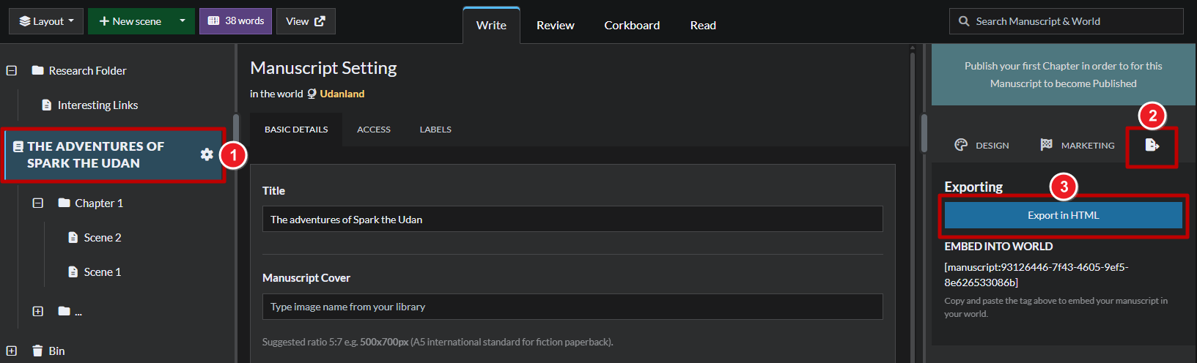Open the Marketing tab
This screenshot has height=363, width=1197.
[1077, 145]
